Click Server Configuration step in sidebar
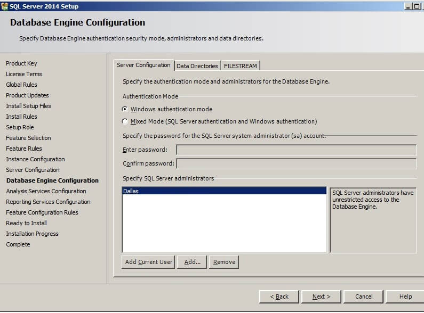424x313 pixels. tap(33, 170)
